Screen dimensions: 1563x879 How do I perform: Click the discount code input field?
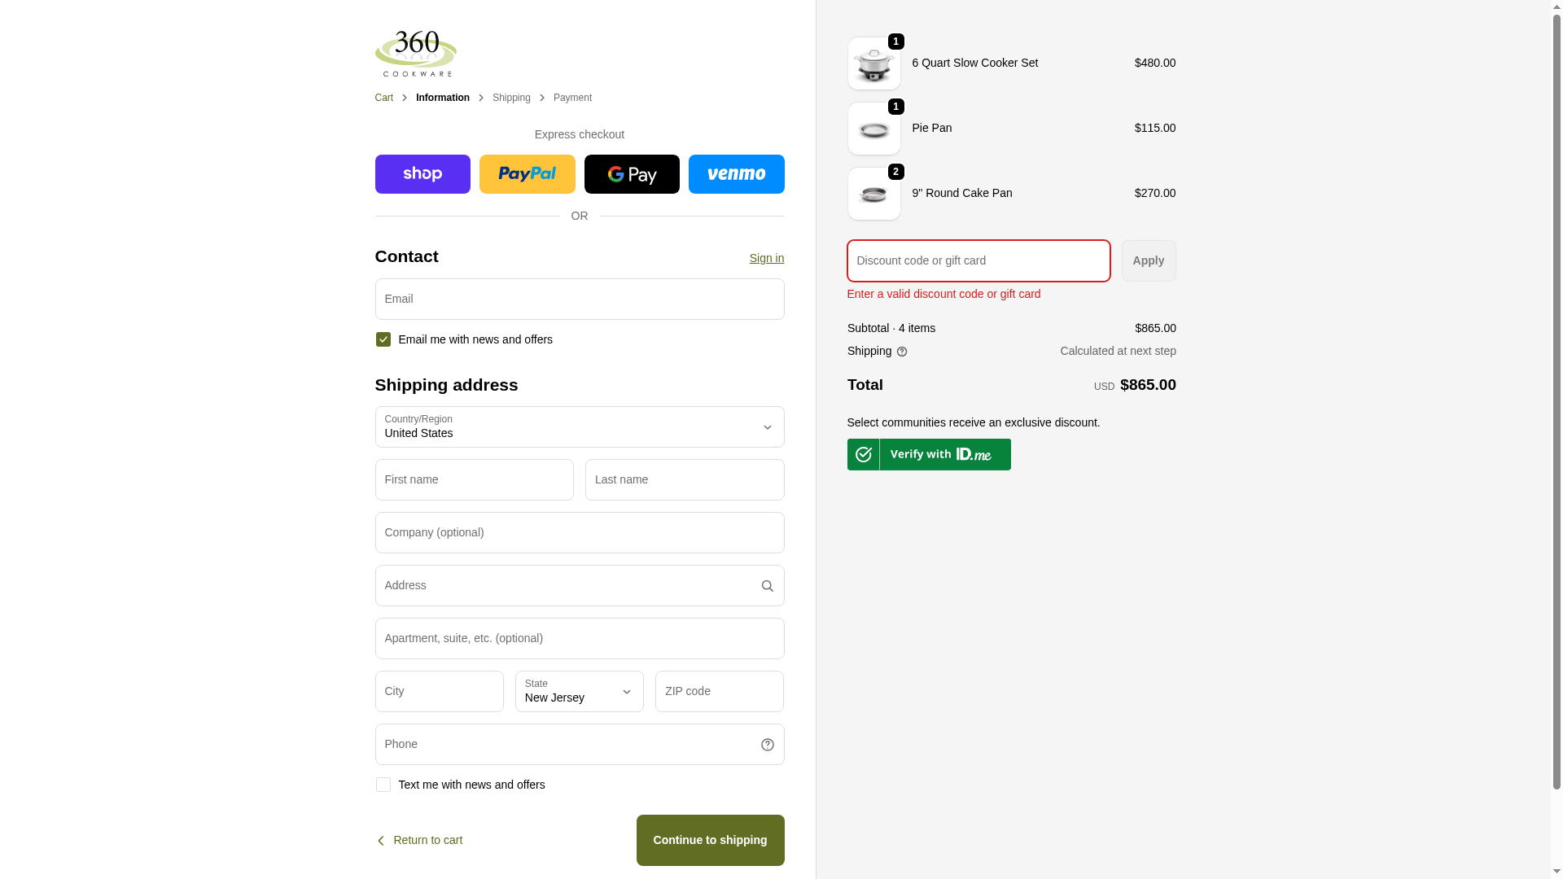tap(978, 260)
